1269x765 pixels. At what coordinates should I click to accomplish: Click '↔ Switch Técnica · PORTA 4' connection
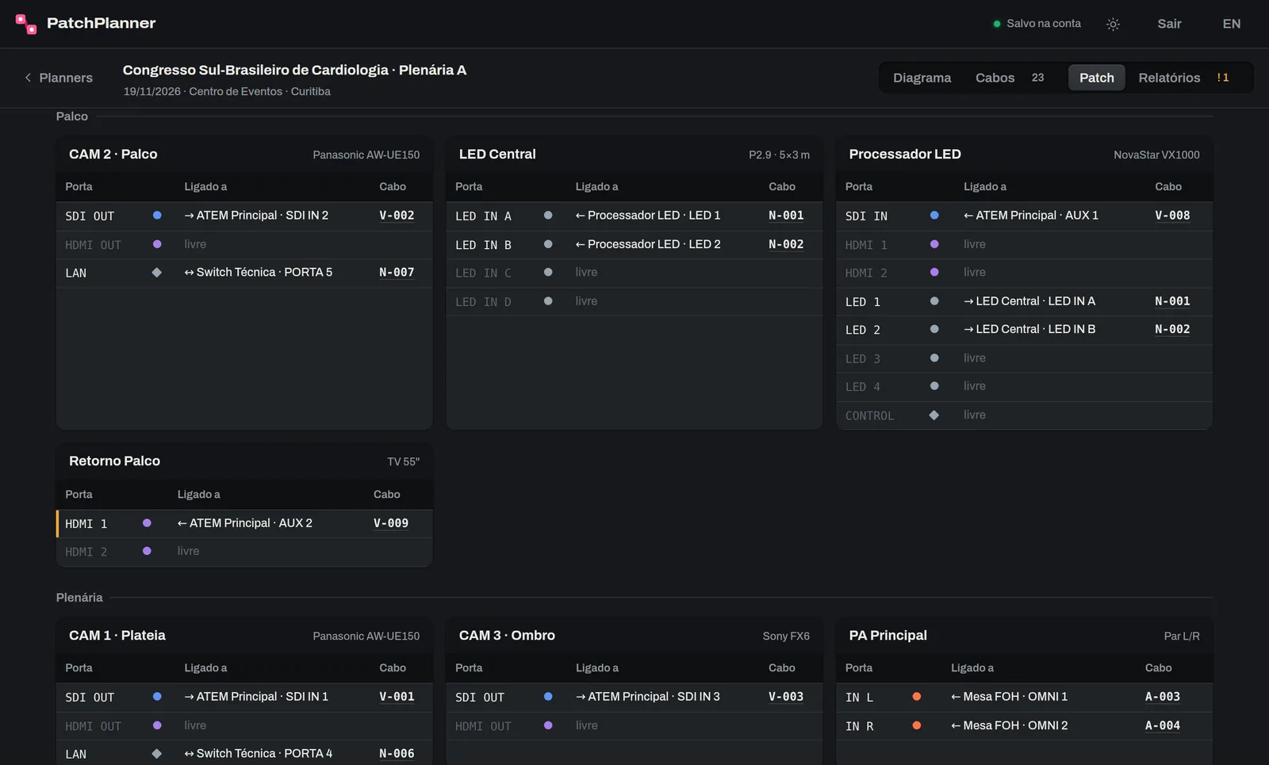tap(259, 753)
